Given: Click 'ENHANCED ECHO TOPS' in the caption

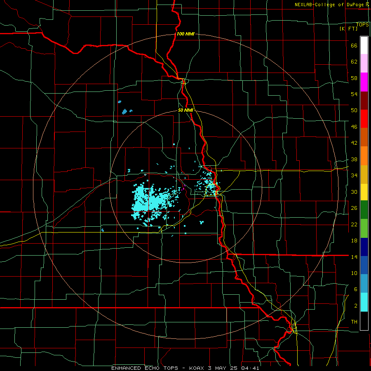Looking at the screenshot, I should [x=145, y=368].
